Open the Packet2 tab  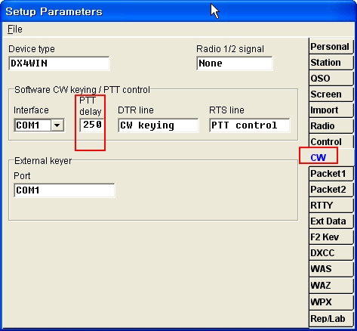331,190
